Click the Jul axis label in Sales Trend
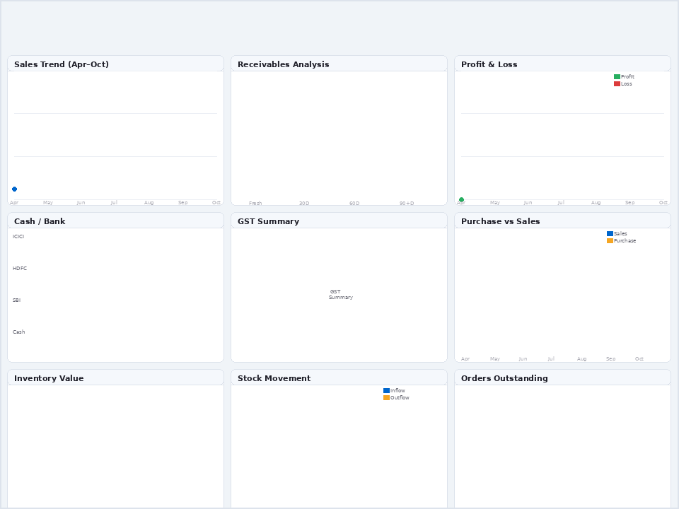The height and width of the screenshot is (509, 679). click(x=114, y=203)
